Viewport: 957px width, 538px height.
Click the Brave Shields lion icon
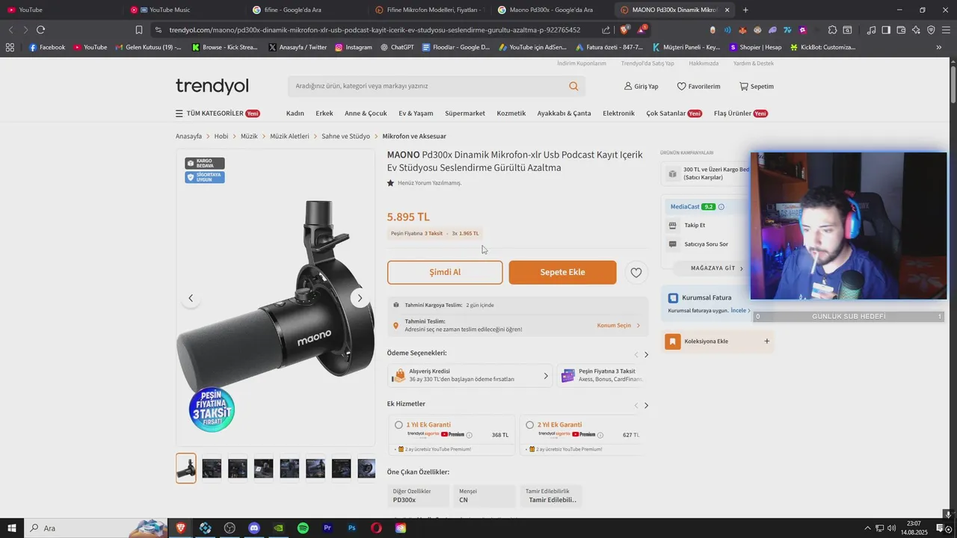(x=625, y=30)
